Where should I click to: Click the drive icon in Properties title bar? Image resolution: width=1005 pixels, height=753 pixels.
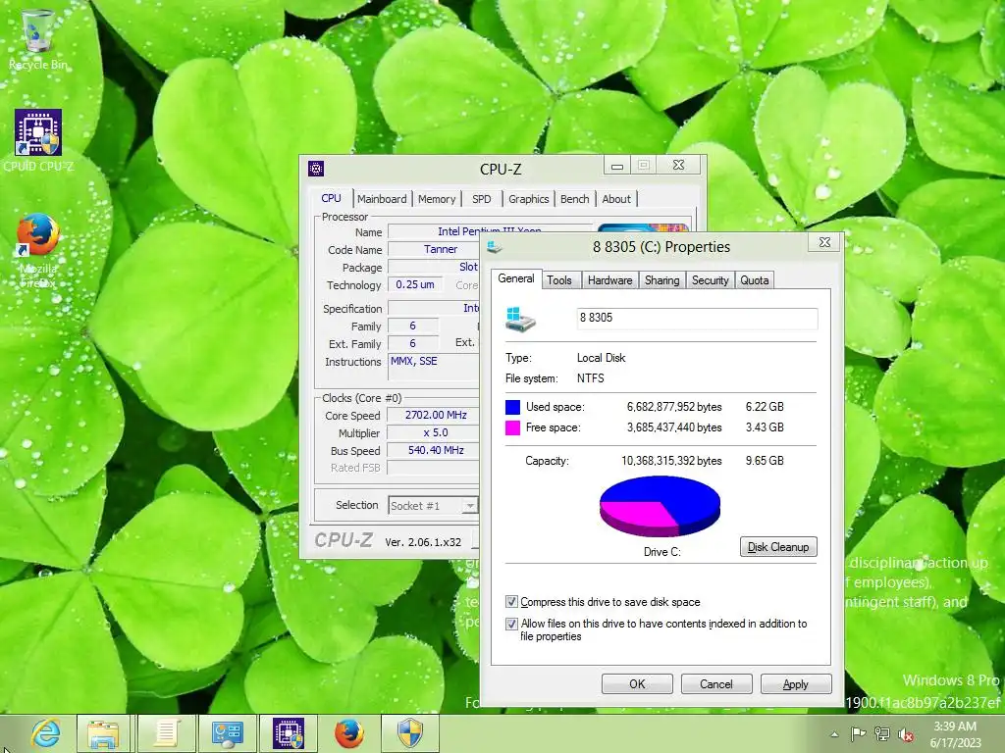[495, 247]
